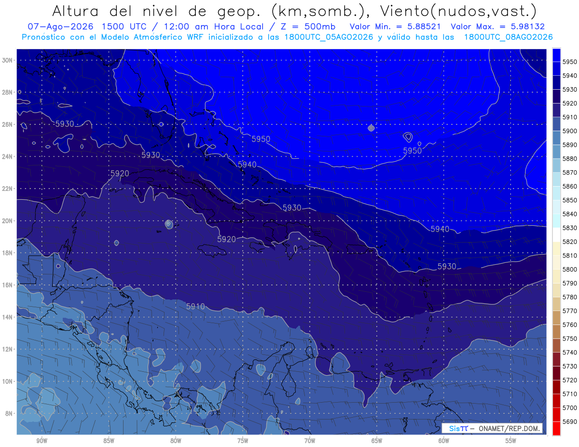The image size is (579, 447).
Task: Click the legend swatch between 5890 and 5900
Action: (x=556, y=138)
